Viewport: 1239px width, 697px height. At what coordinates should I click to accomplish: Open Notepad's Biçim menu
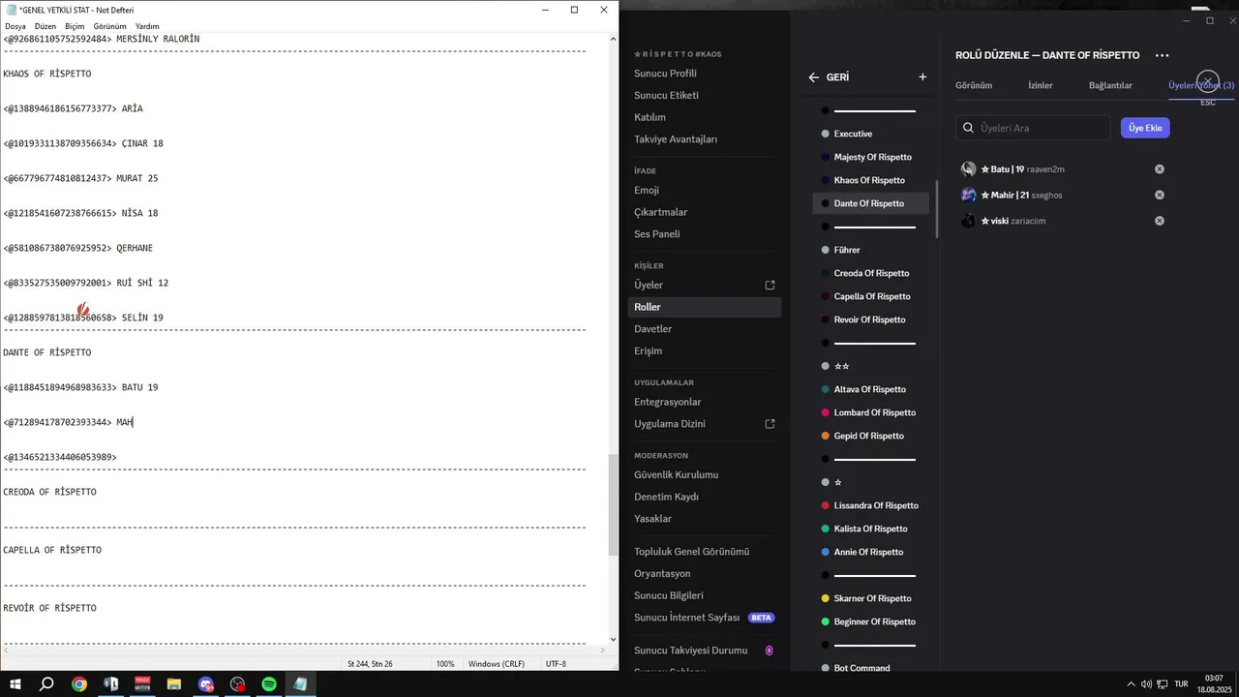75,26
